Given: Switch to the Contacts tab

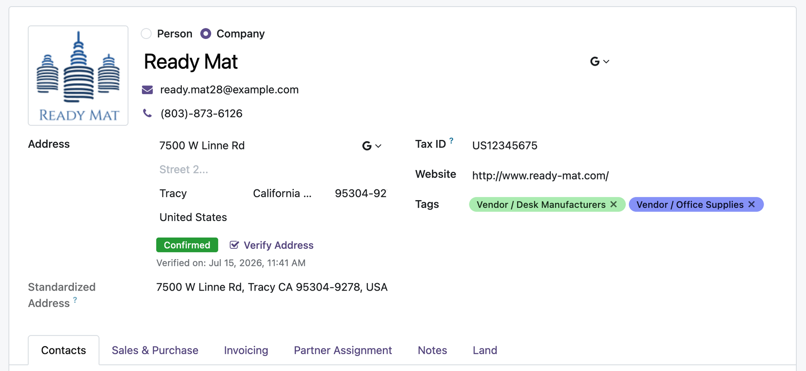Looking at the screenshot, I should (64, 350).
